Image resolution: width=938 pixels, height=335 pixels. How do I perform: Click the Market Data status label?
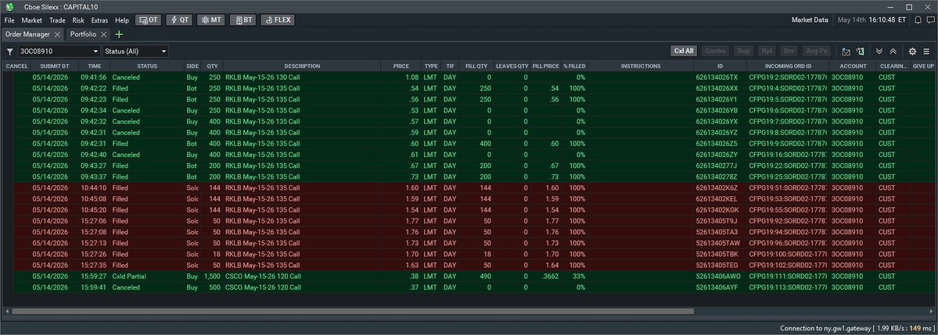(x=810, y=20)
